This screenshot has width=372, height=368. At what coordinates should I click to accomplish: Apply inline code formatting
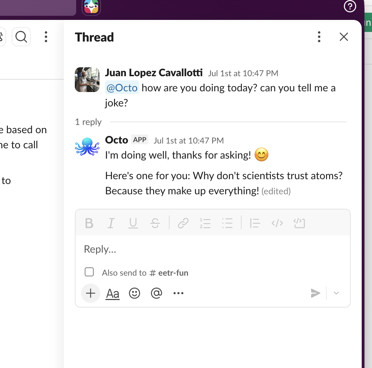click(277, 223)
